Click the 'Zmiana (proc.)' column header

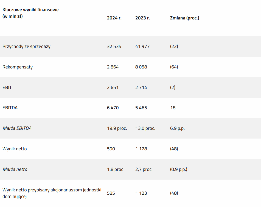[x=185, y=18]
